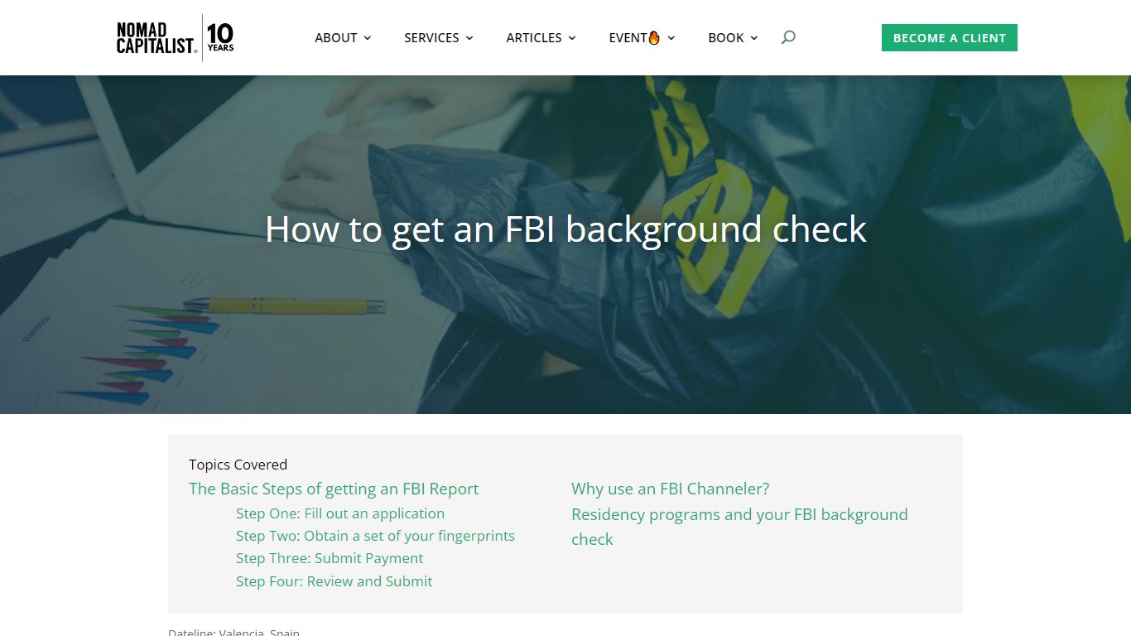This screenshot has height=636, width=1131.
Task: Jump to The Basic Steps of getting an FBI Report
Action: [334, 489]
